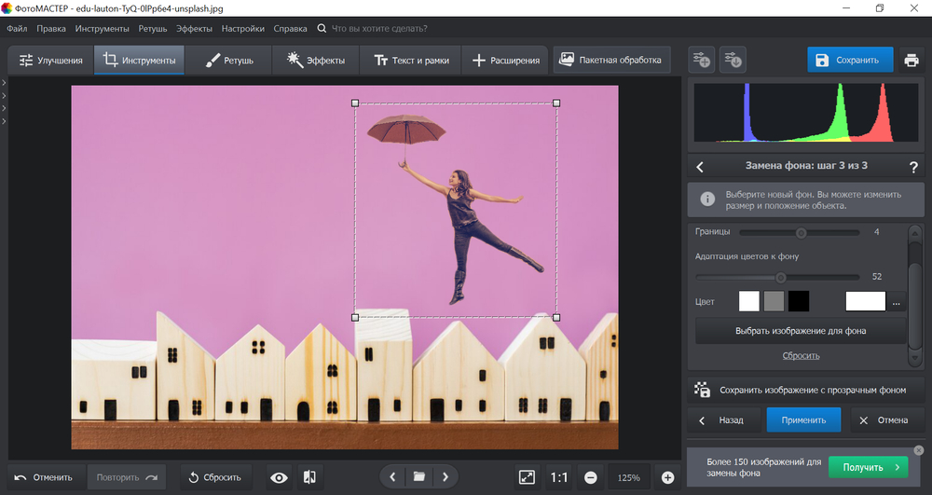
Task: Click the Сбросить link in the panel
Action: (801, 355)
